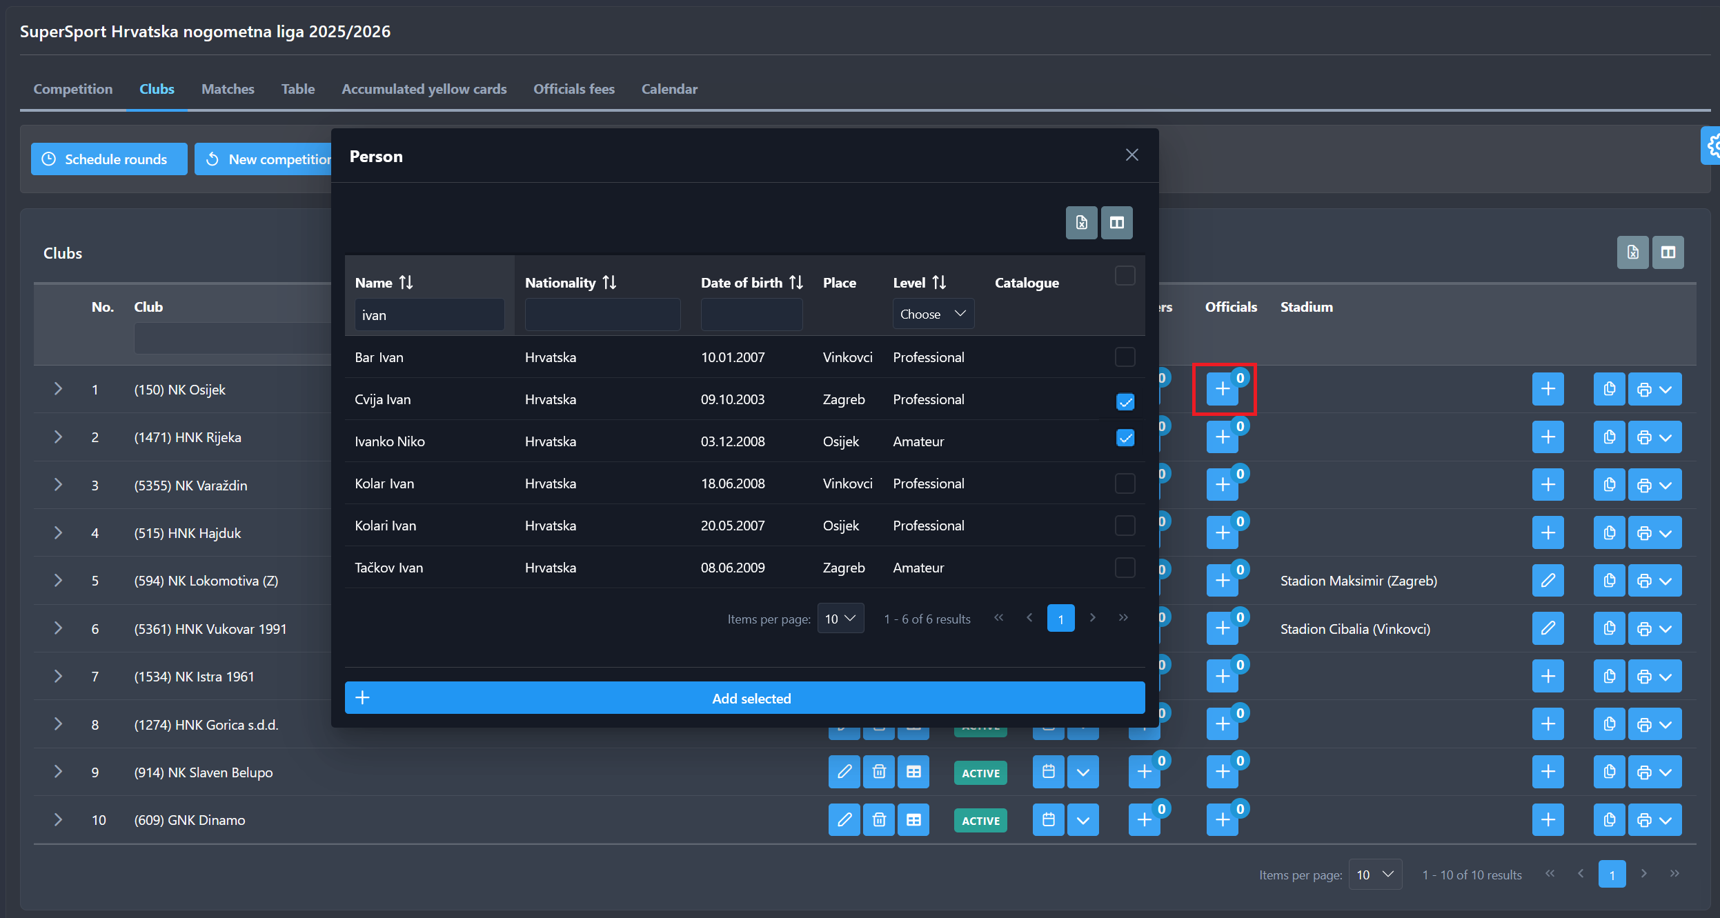Uncheck Cvija Ivan checkbox
The height and width of the screenshot is (918, 1720).
click(x=1125, y=401)
